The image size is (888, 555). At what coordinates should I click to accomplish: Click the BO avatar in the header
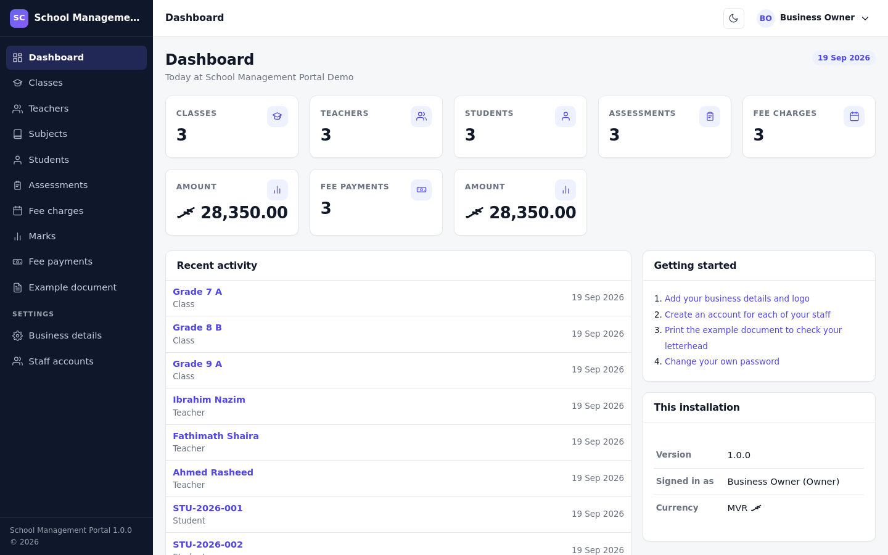tap(766, 18)
